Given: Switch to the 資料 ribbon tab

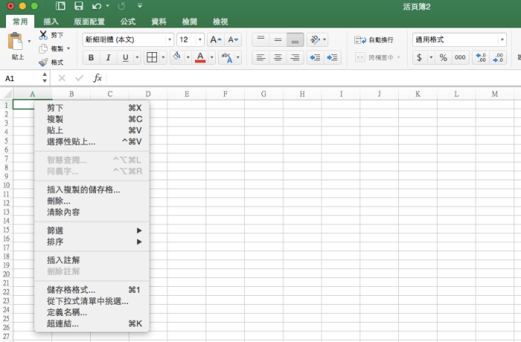Looking at the screenshot, I should point(159,22).
